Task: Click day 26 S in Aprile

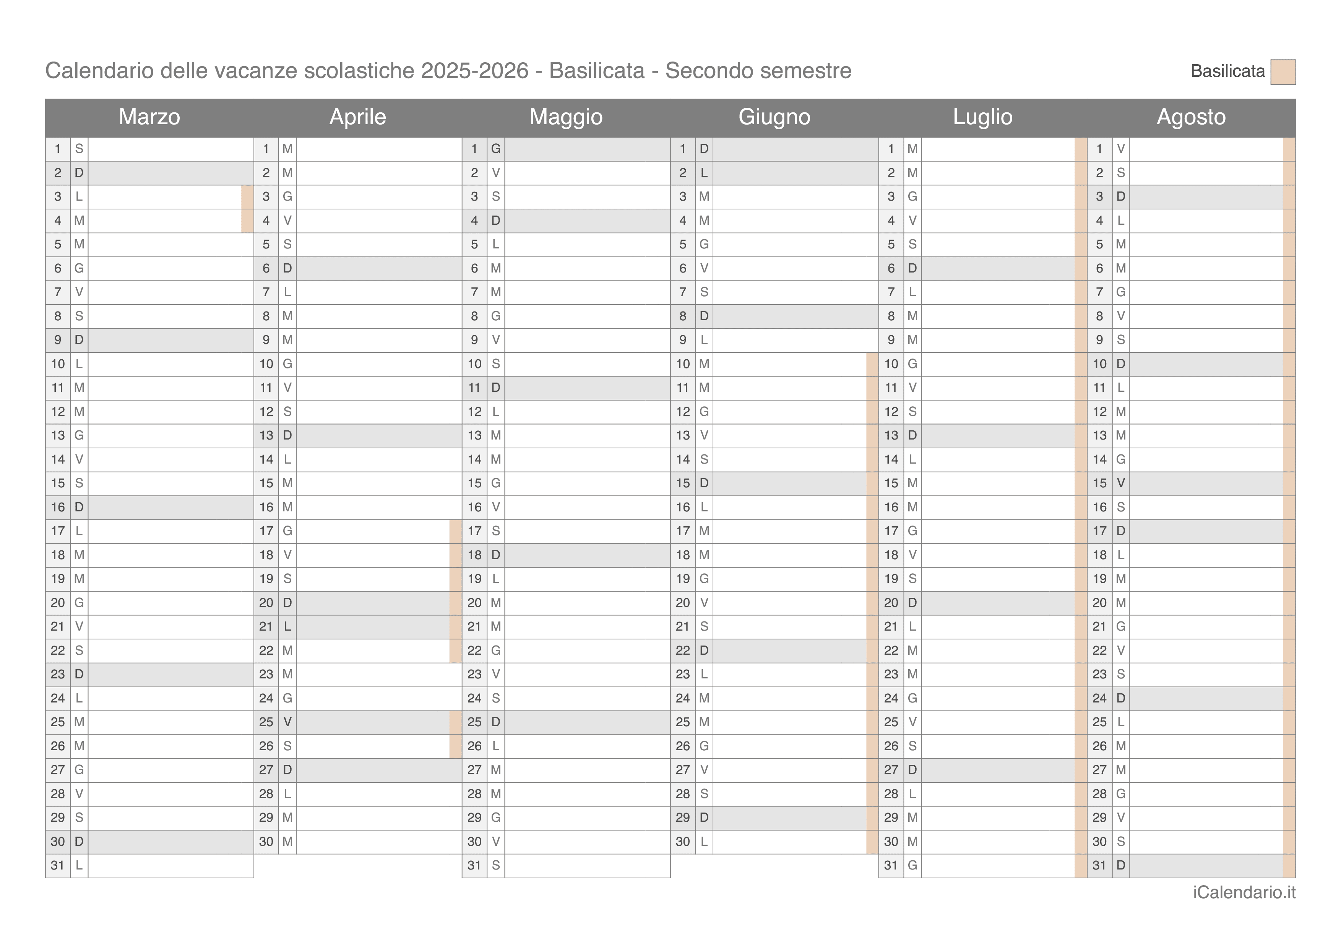Action: click(357, 746)
